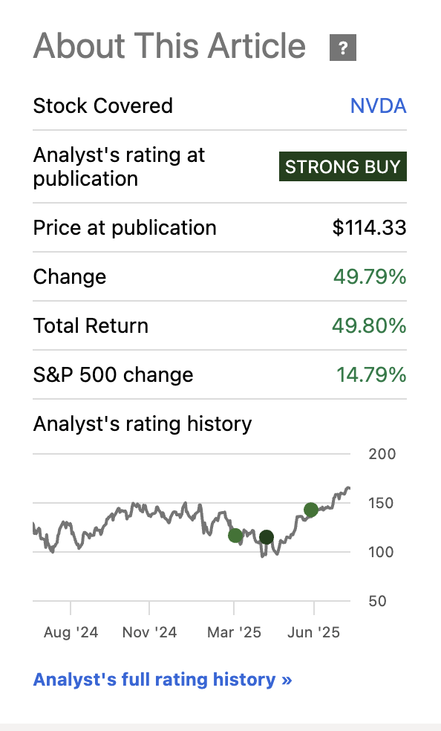
Task: Click the light green rating marker near Mar '25
Action: click(235, 535)
